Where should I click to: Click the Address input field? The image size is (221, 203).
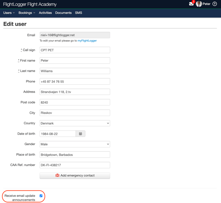click(75, 92)
